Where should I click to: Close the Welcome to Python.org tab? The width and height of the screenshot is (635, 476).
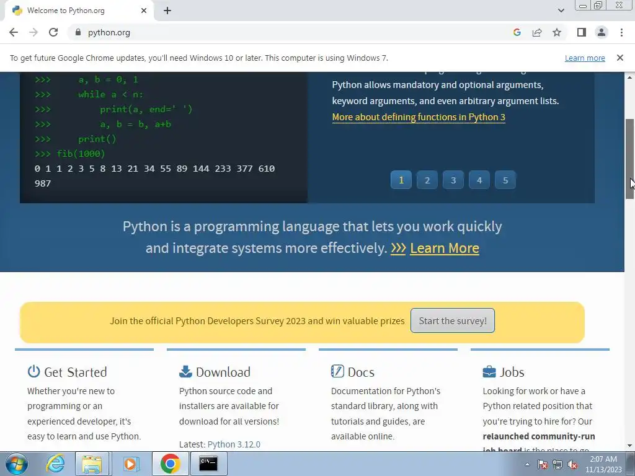click(x=144, y=11)
